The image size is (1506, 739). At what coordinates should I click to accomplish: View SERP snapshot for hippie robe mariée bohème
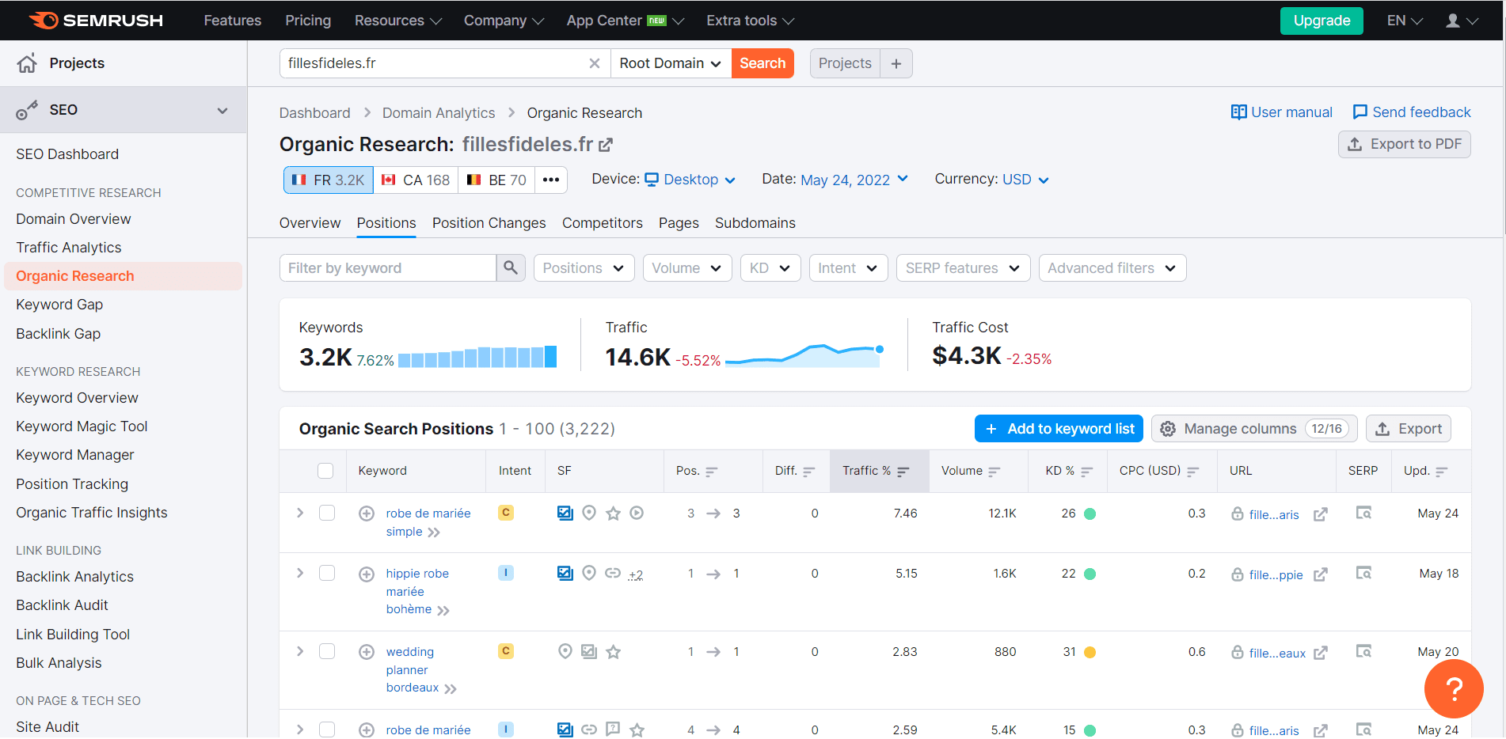[x=1363, y=574]
